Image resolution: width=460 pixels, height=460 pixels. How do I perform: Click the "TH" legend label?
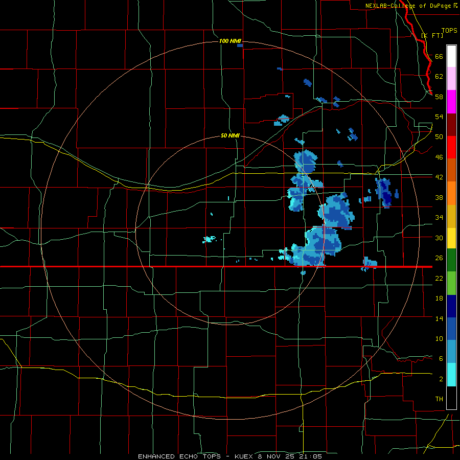tap(439, 399)
